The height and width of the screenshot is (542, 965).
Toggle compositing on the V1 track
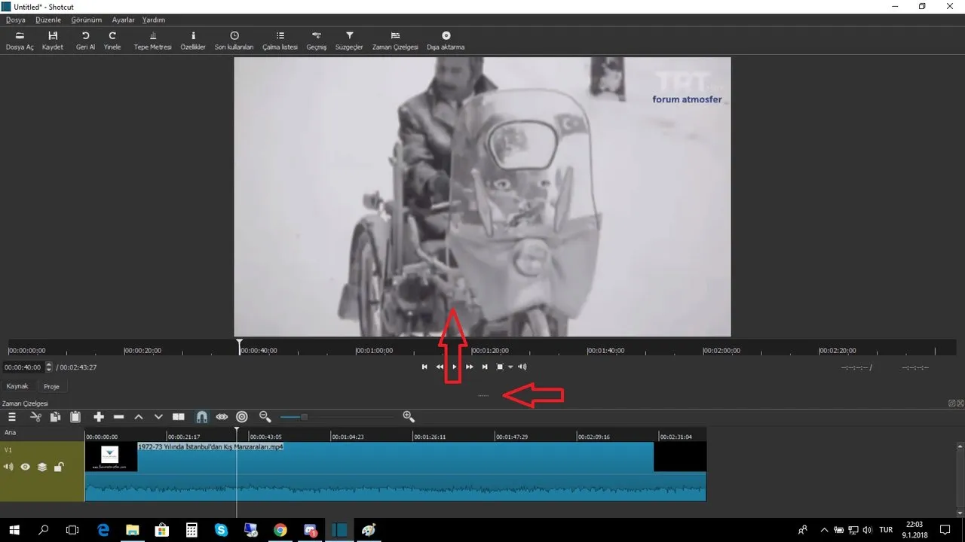pos(42,467)
